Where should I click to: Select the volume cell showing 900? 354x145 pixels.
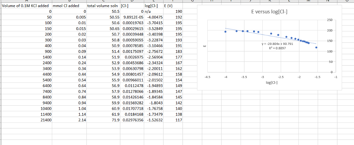coord(26,51)
